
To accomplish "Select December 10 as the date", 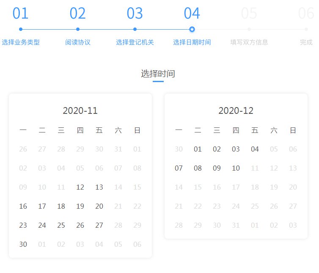I will (x=236, y=168).
